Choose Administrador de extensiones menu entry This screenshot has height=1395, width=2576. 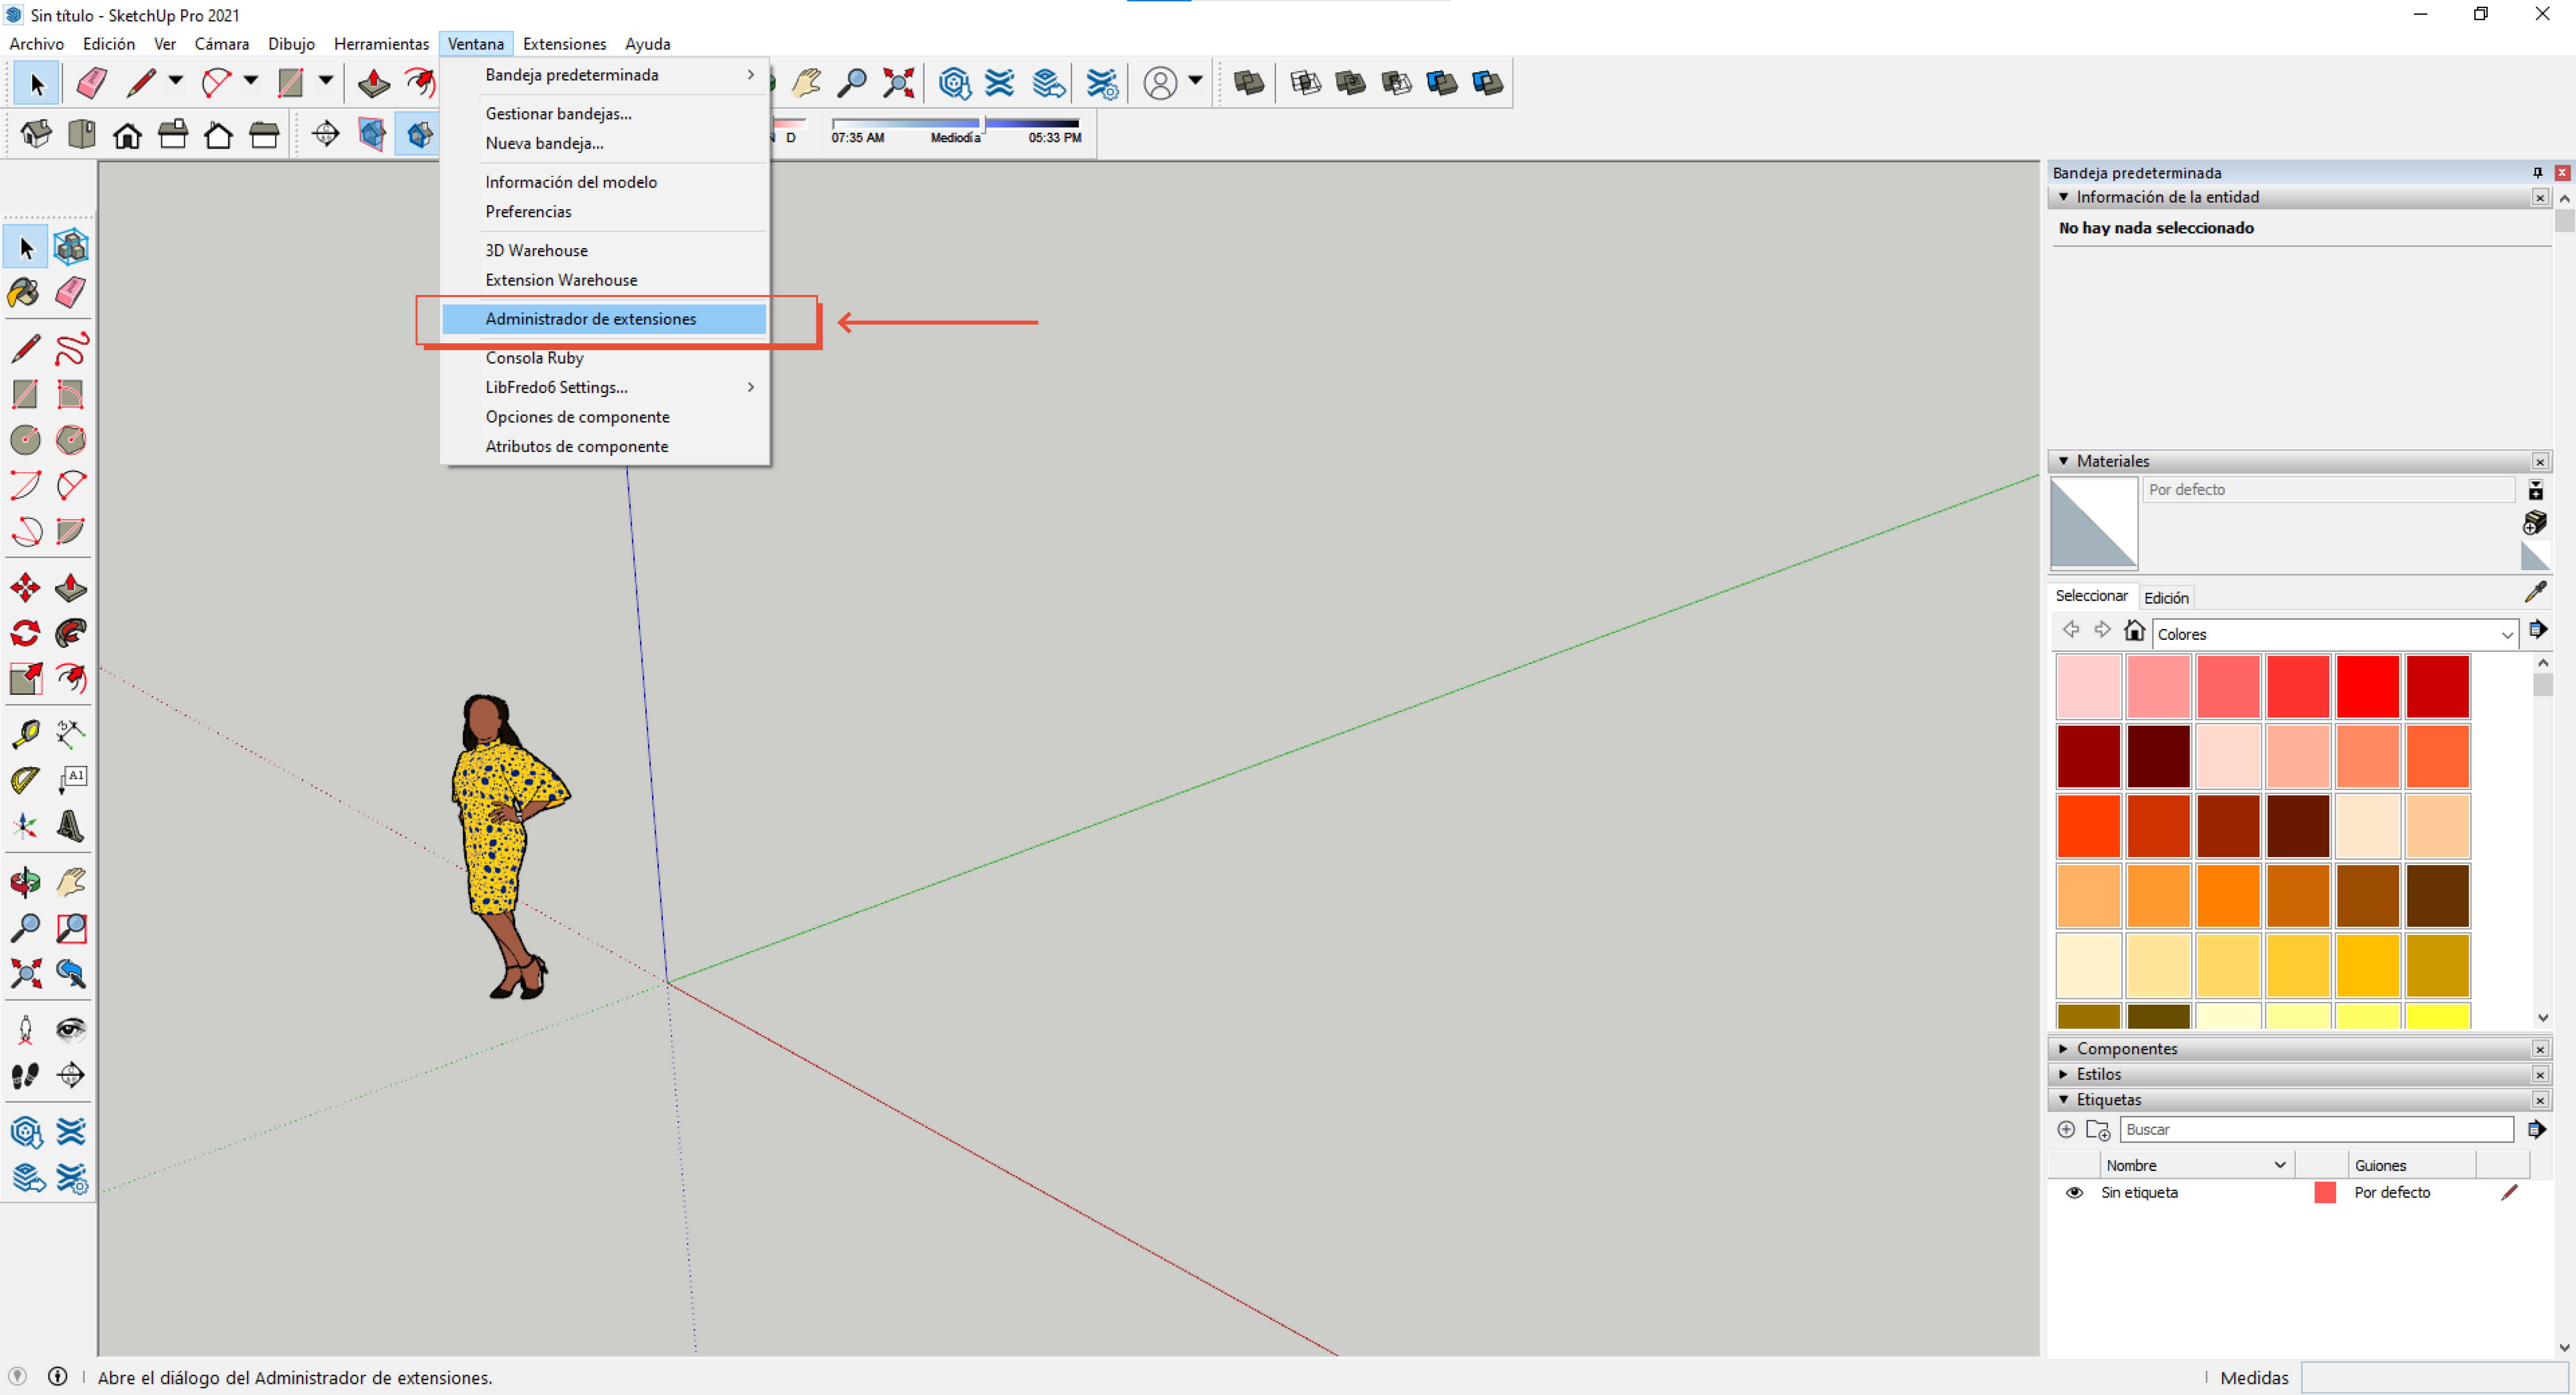point(604,319)
